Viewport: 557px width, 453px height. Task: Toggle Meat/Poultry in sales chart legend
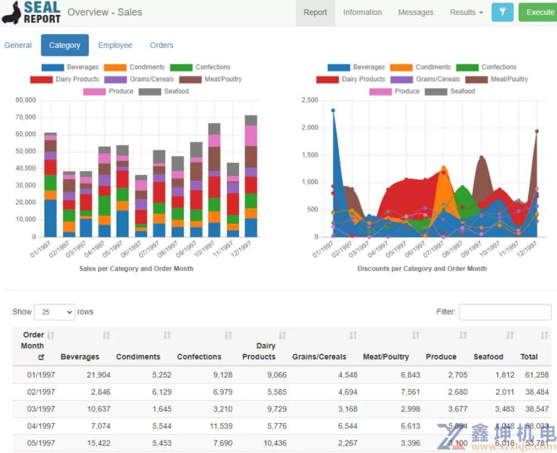211,79
